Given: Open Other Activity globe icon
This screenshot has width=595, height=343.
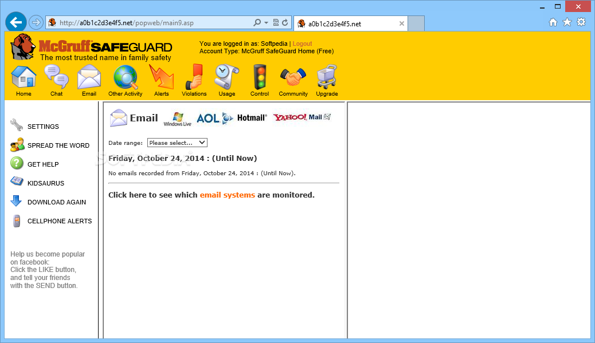Looking at the screenshot, I should [125, 77].
